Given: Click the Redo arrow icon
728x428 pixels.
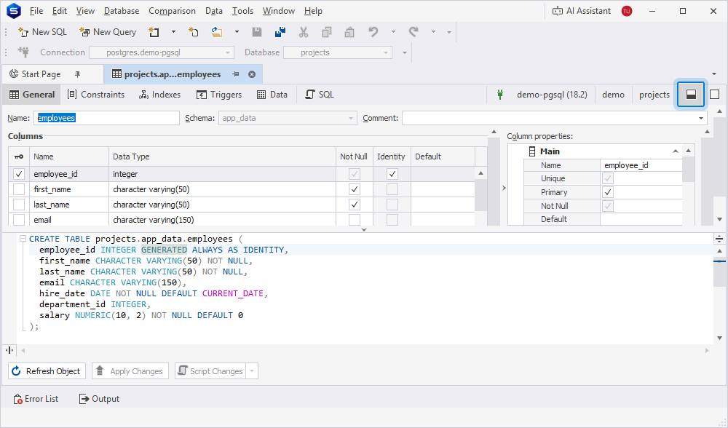Looking at the screenshot, I should pos(414,32).
